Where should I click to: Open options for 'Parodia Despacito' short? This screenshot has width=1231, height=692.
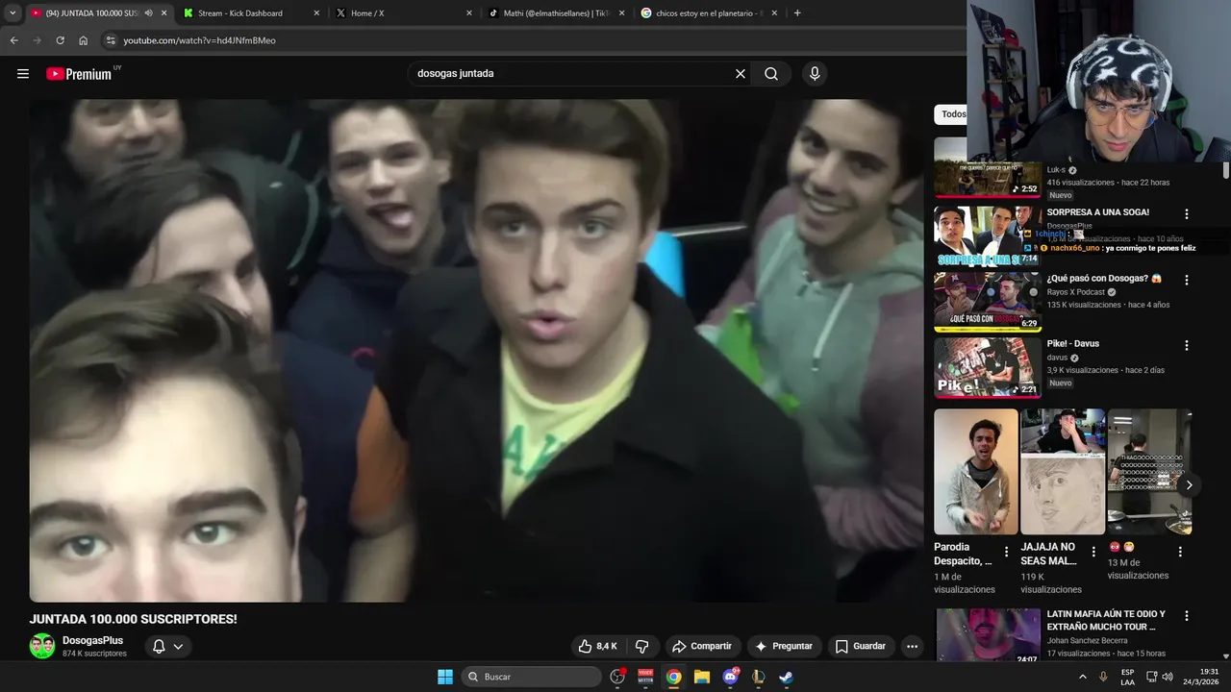1007,553
